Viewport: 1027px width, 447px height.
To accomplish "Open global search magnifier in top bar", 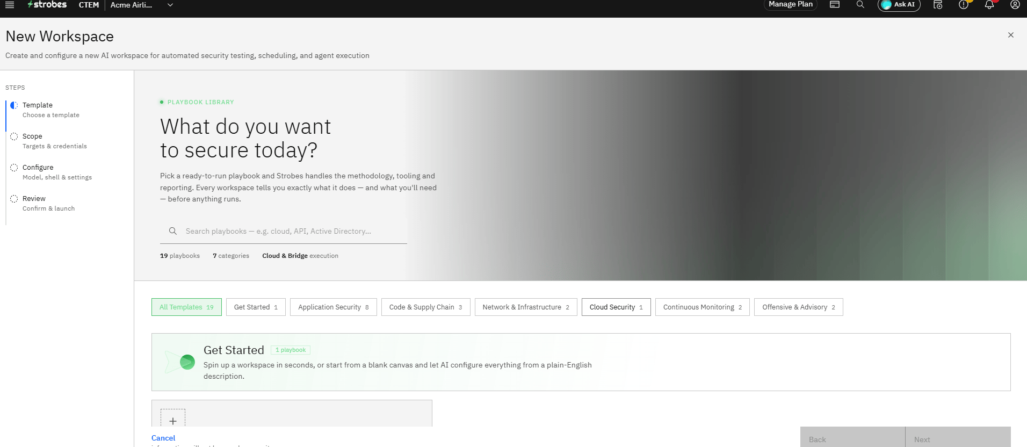I will [x=860, y=4].
